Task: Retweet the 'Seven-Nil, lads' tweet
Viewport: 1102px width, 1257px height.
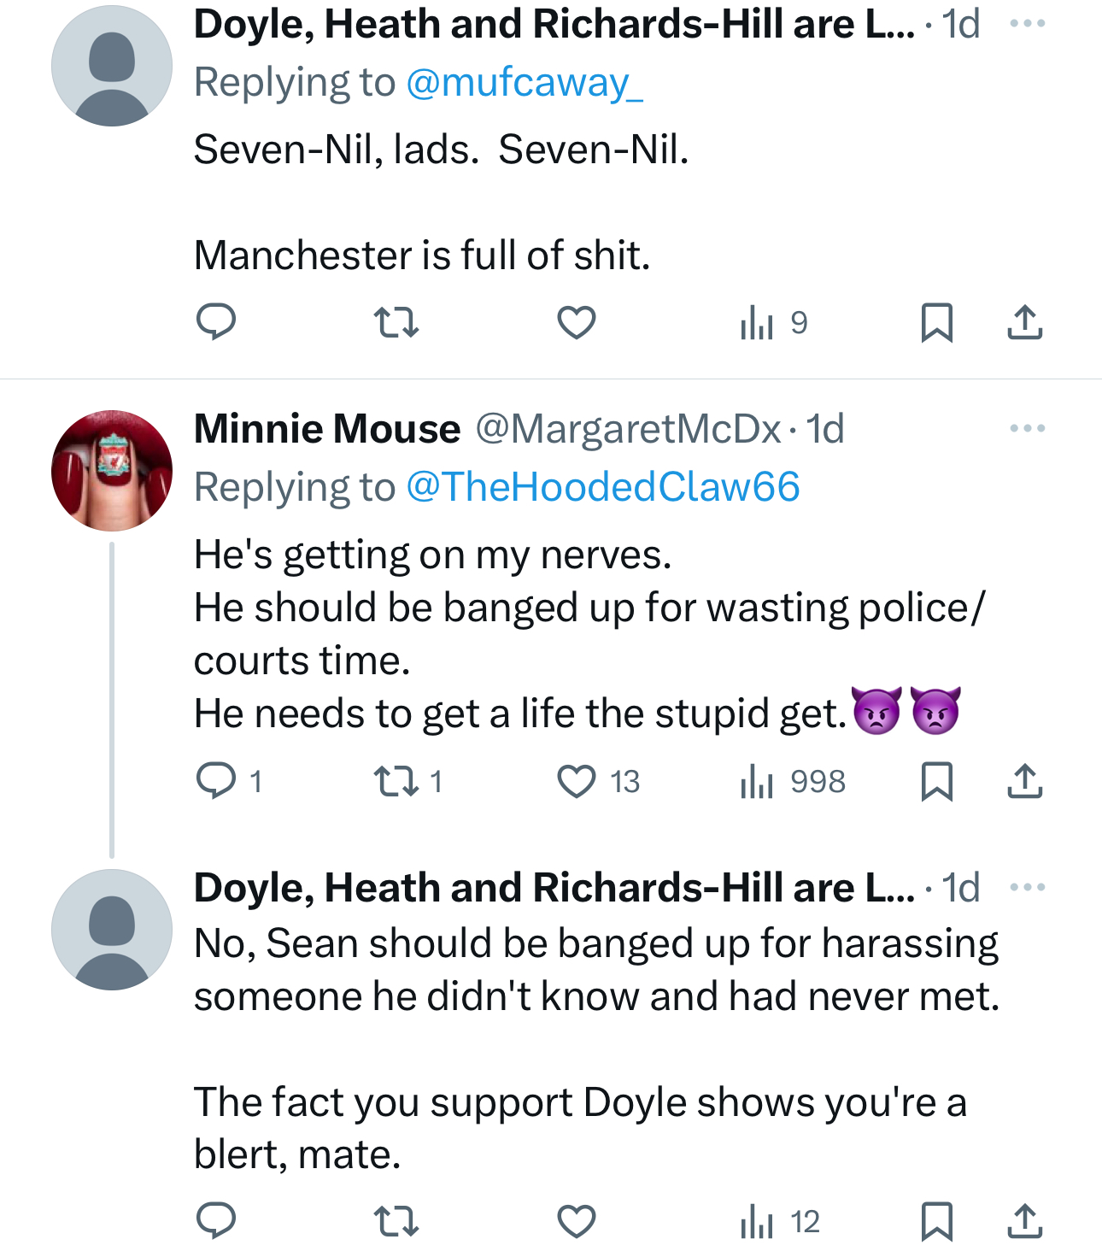Action: click(397, 323)
